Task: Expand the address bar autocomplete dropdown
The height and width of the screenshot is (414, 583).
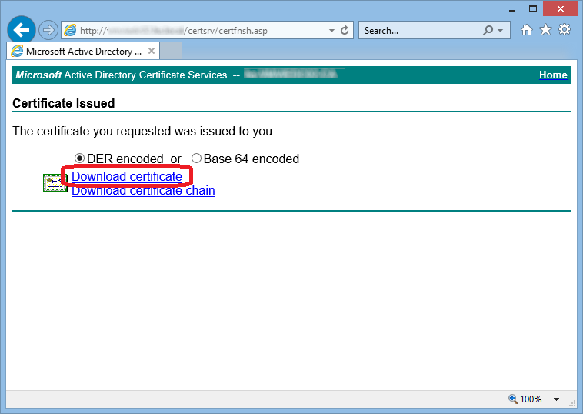Action: [x=331, y=31]
